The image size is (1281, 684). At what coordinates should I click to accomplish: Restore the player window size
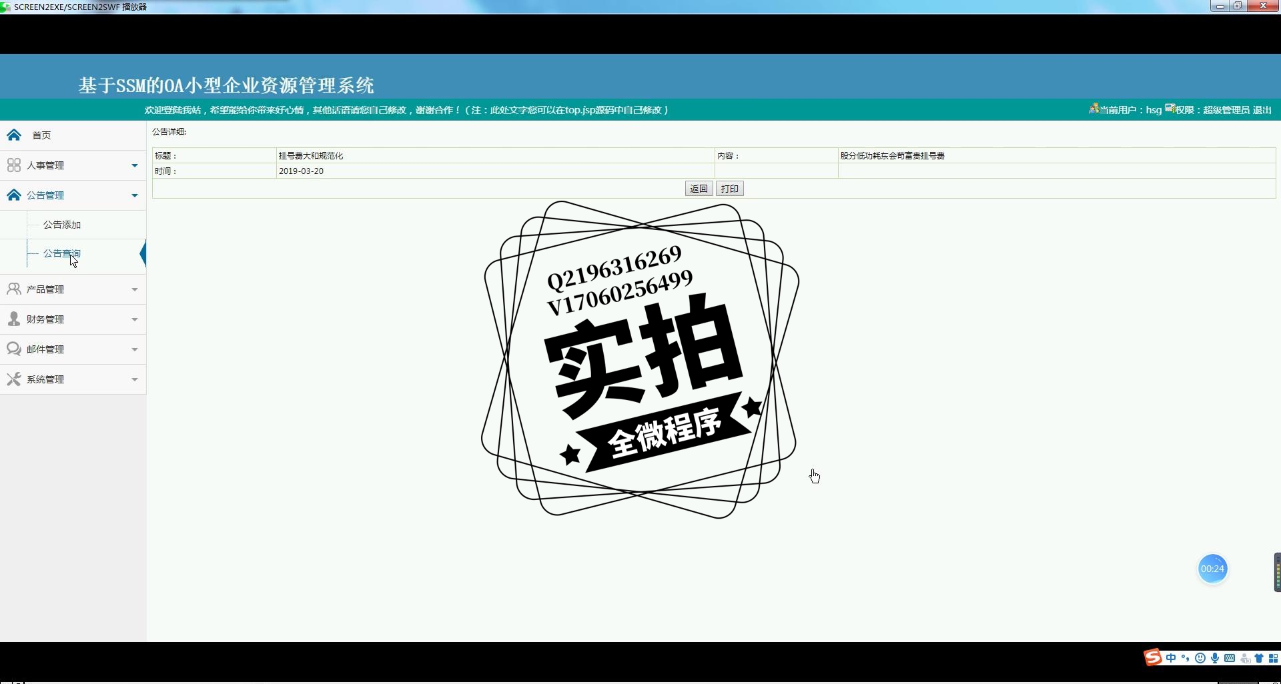click(x=1237, y=6)
